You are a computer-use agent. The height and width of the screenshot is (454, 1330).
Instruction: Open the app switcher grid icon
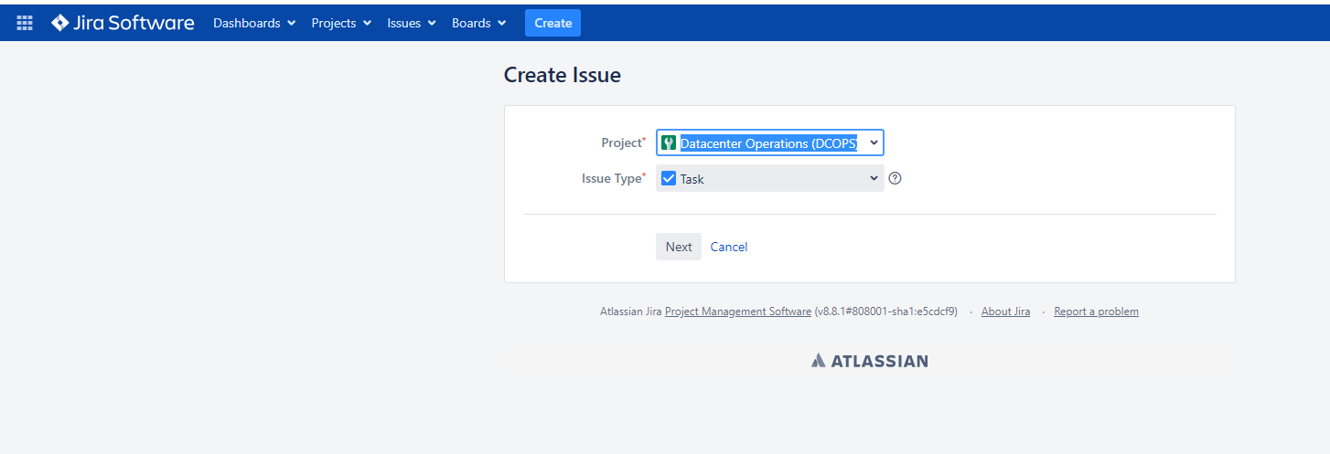[x=25, y=23]
